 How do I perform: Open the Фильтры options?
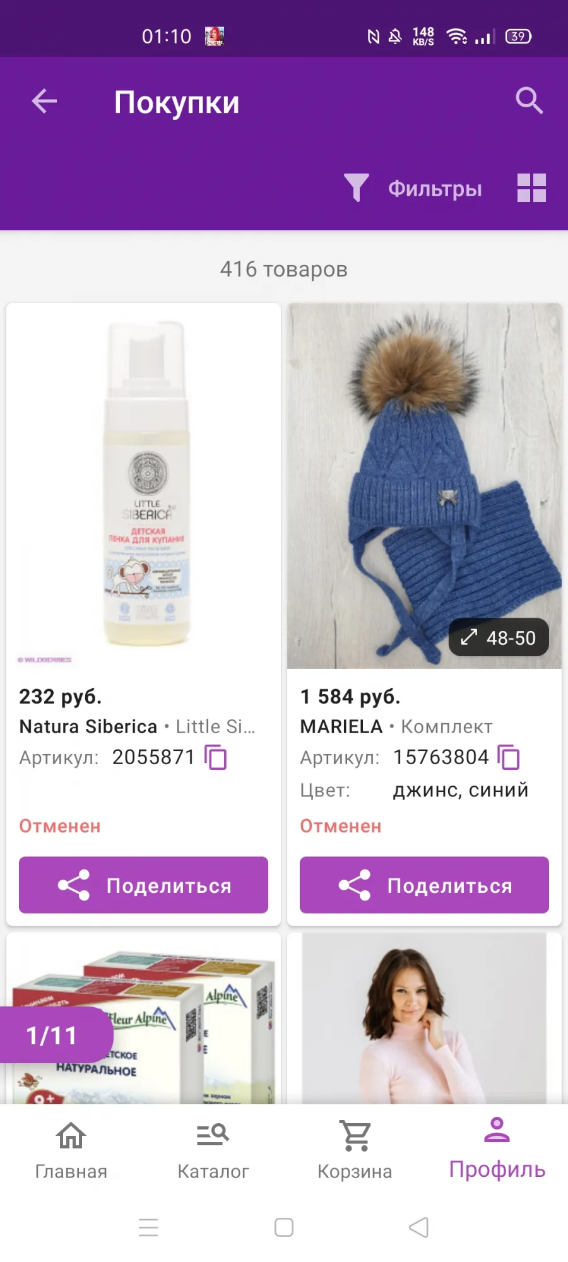435,189
